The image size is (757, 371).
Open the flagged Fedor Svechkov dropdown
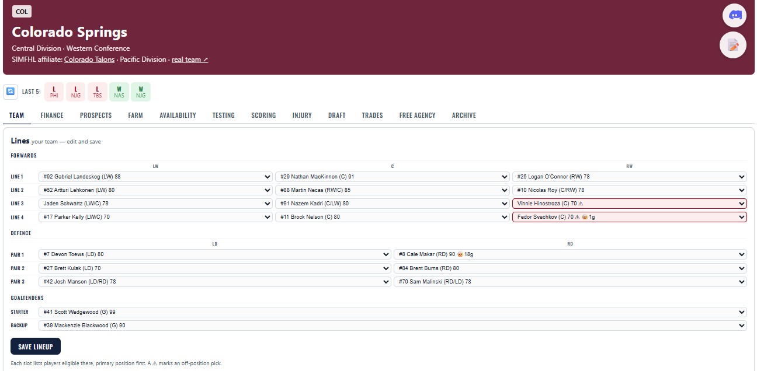click(630, 217)
